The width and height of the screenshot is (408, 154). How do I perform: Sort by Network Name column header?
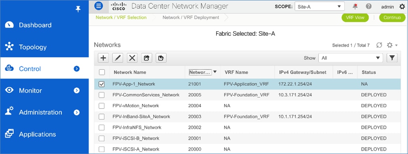pyautogui.click(x=130, y=72)
